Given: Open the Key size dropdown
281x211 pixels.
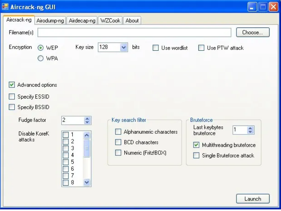Looking at the screenshot, I should point(124,47).
